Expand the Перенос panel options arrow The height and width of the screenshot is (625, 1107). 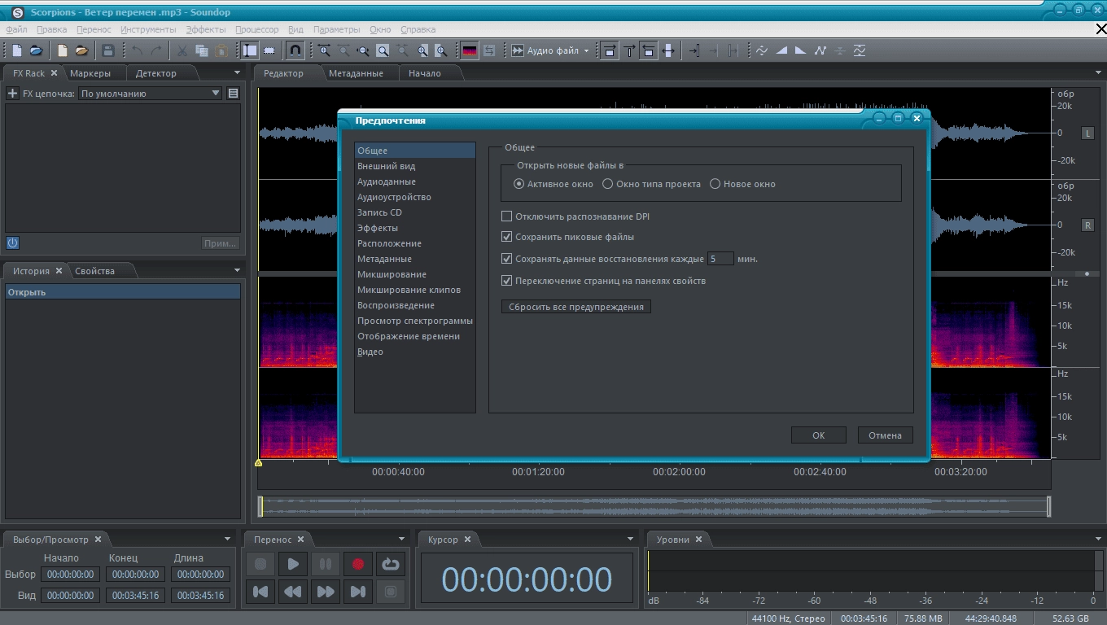401,539
